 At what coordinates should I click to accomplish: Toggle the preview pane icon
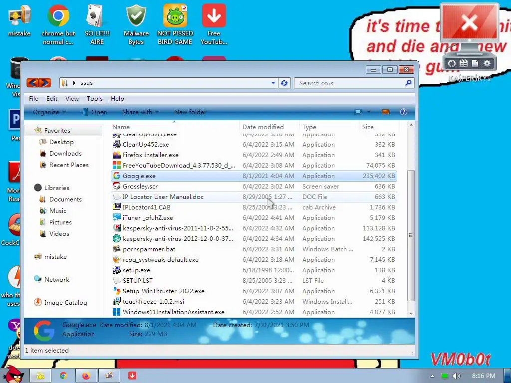pyautogui.click(x=386, y=112)
